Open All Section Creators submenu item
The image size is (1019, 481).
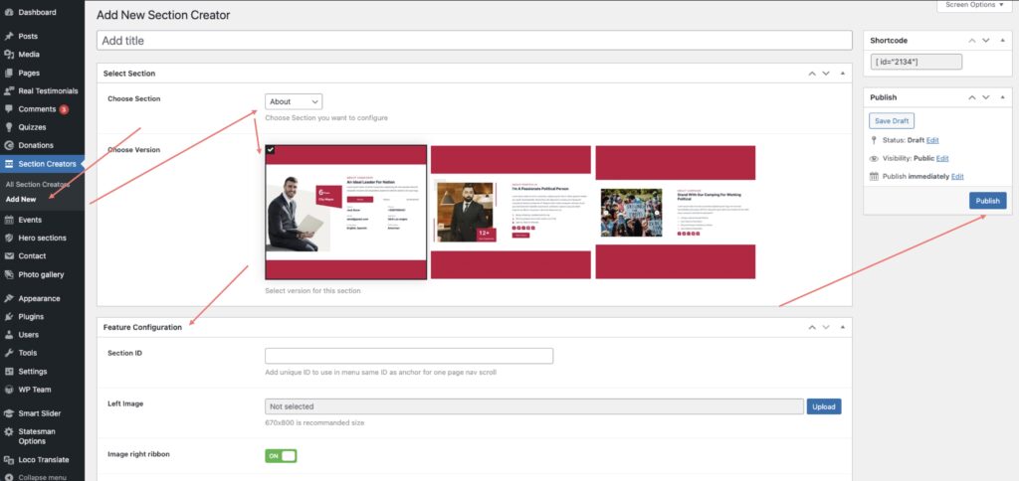tap(38, 185)
